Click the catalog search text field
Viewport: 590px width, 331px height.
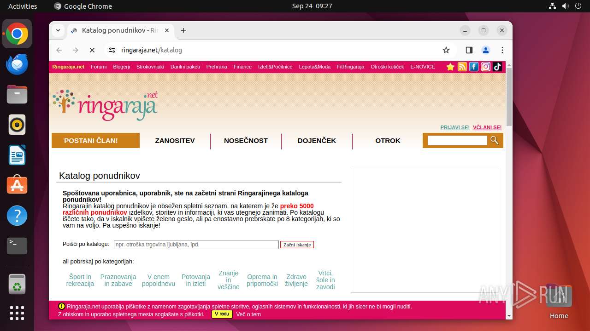click(x=196, y=245)
